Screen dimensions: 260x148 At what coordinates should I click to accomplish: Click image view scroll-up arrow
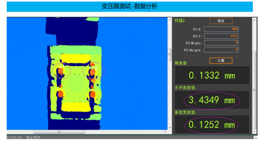170,20
